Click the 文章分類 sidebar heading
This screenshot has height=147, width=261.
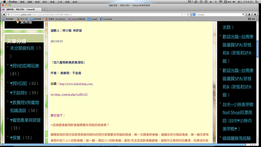pos(16,41)
